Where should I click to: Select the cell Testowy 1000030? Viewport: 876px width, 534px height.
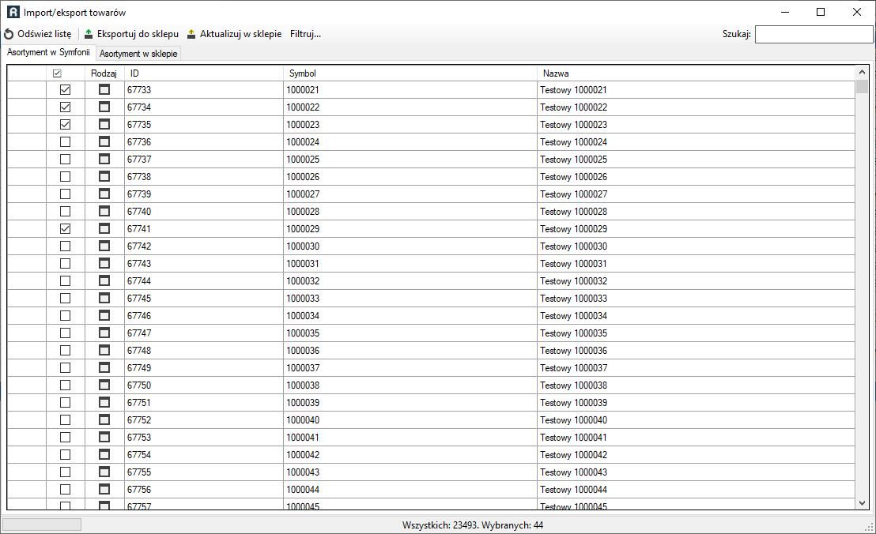[696, 246]
